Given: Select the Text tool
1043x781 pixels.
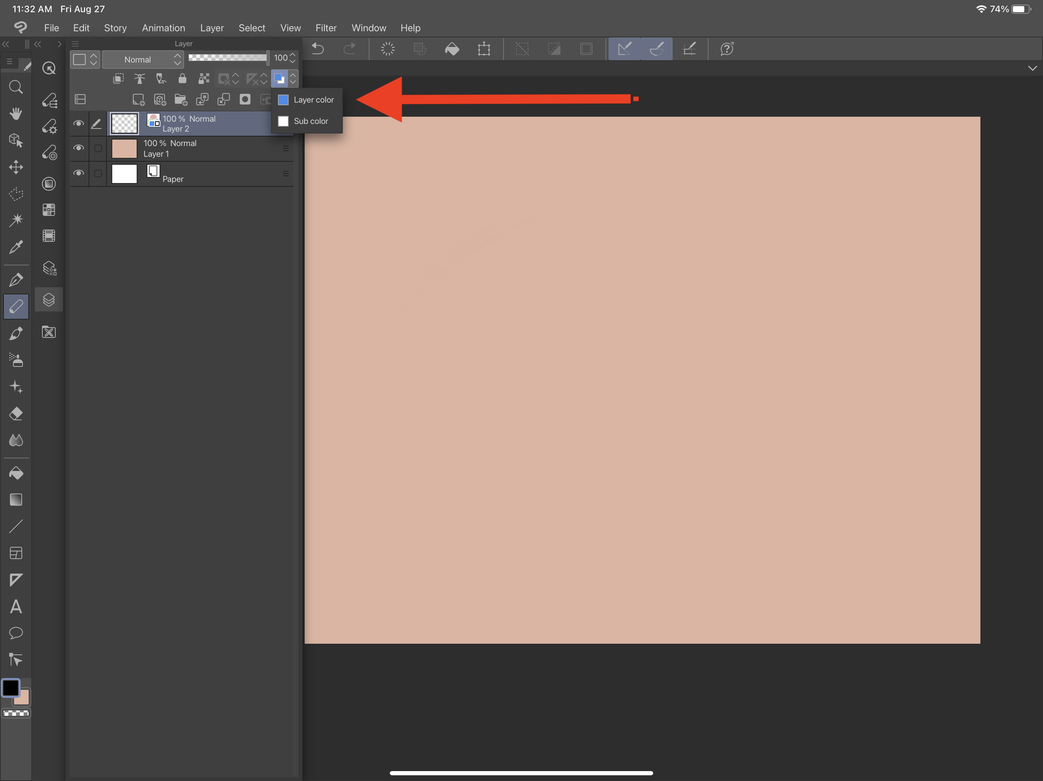Looking at the screenshot, I should pyautogui.click(x=16, y=607).
